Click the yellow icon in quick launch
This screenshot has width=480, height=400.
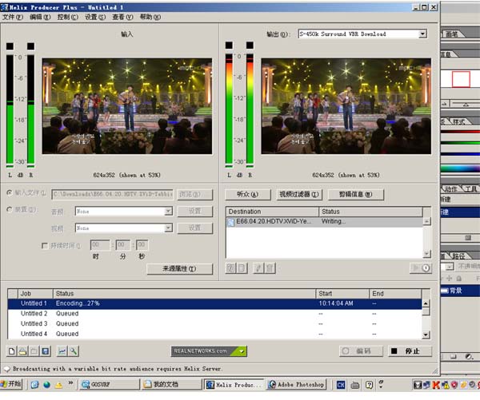pyautogui.click(x=58, y=385)
